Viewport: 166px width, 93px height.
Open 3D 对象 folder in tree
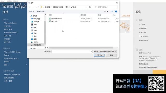[35, 22]
